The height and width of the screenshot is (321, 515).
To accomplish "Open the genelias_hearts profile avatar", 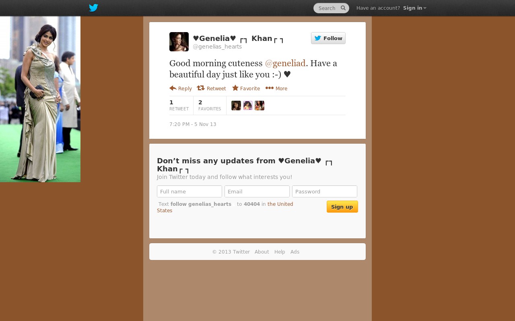I will 179,42.
